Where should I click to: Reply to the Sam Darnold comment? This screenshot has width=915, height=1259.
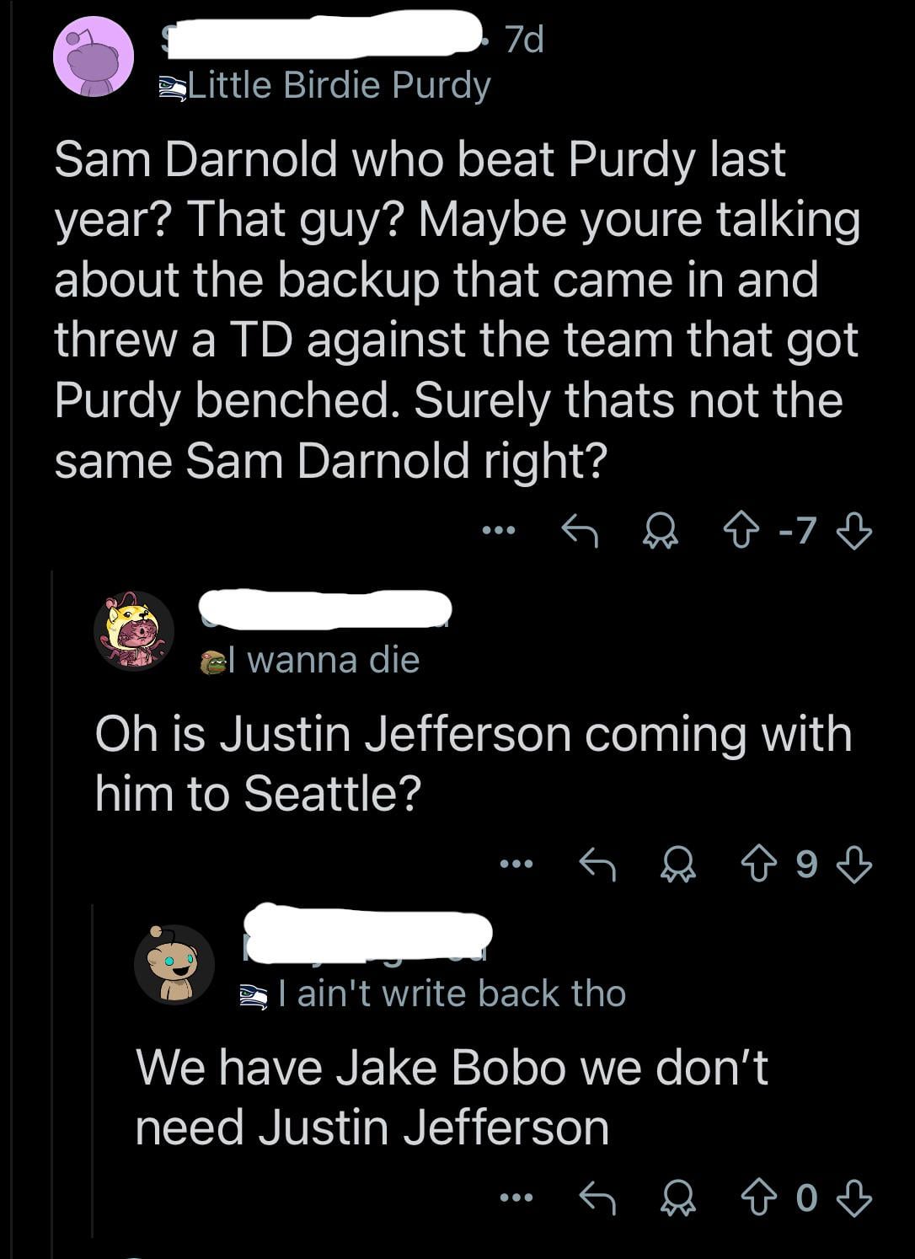tap(580, 531)
